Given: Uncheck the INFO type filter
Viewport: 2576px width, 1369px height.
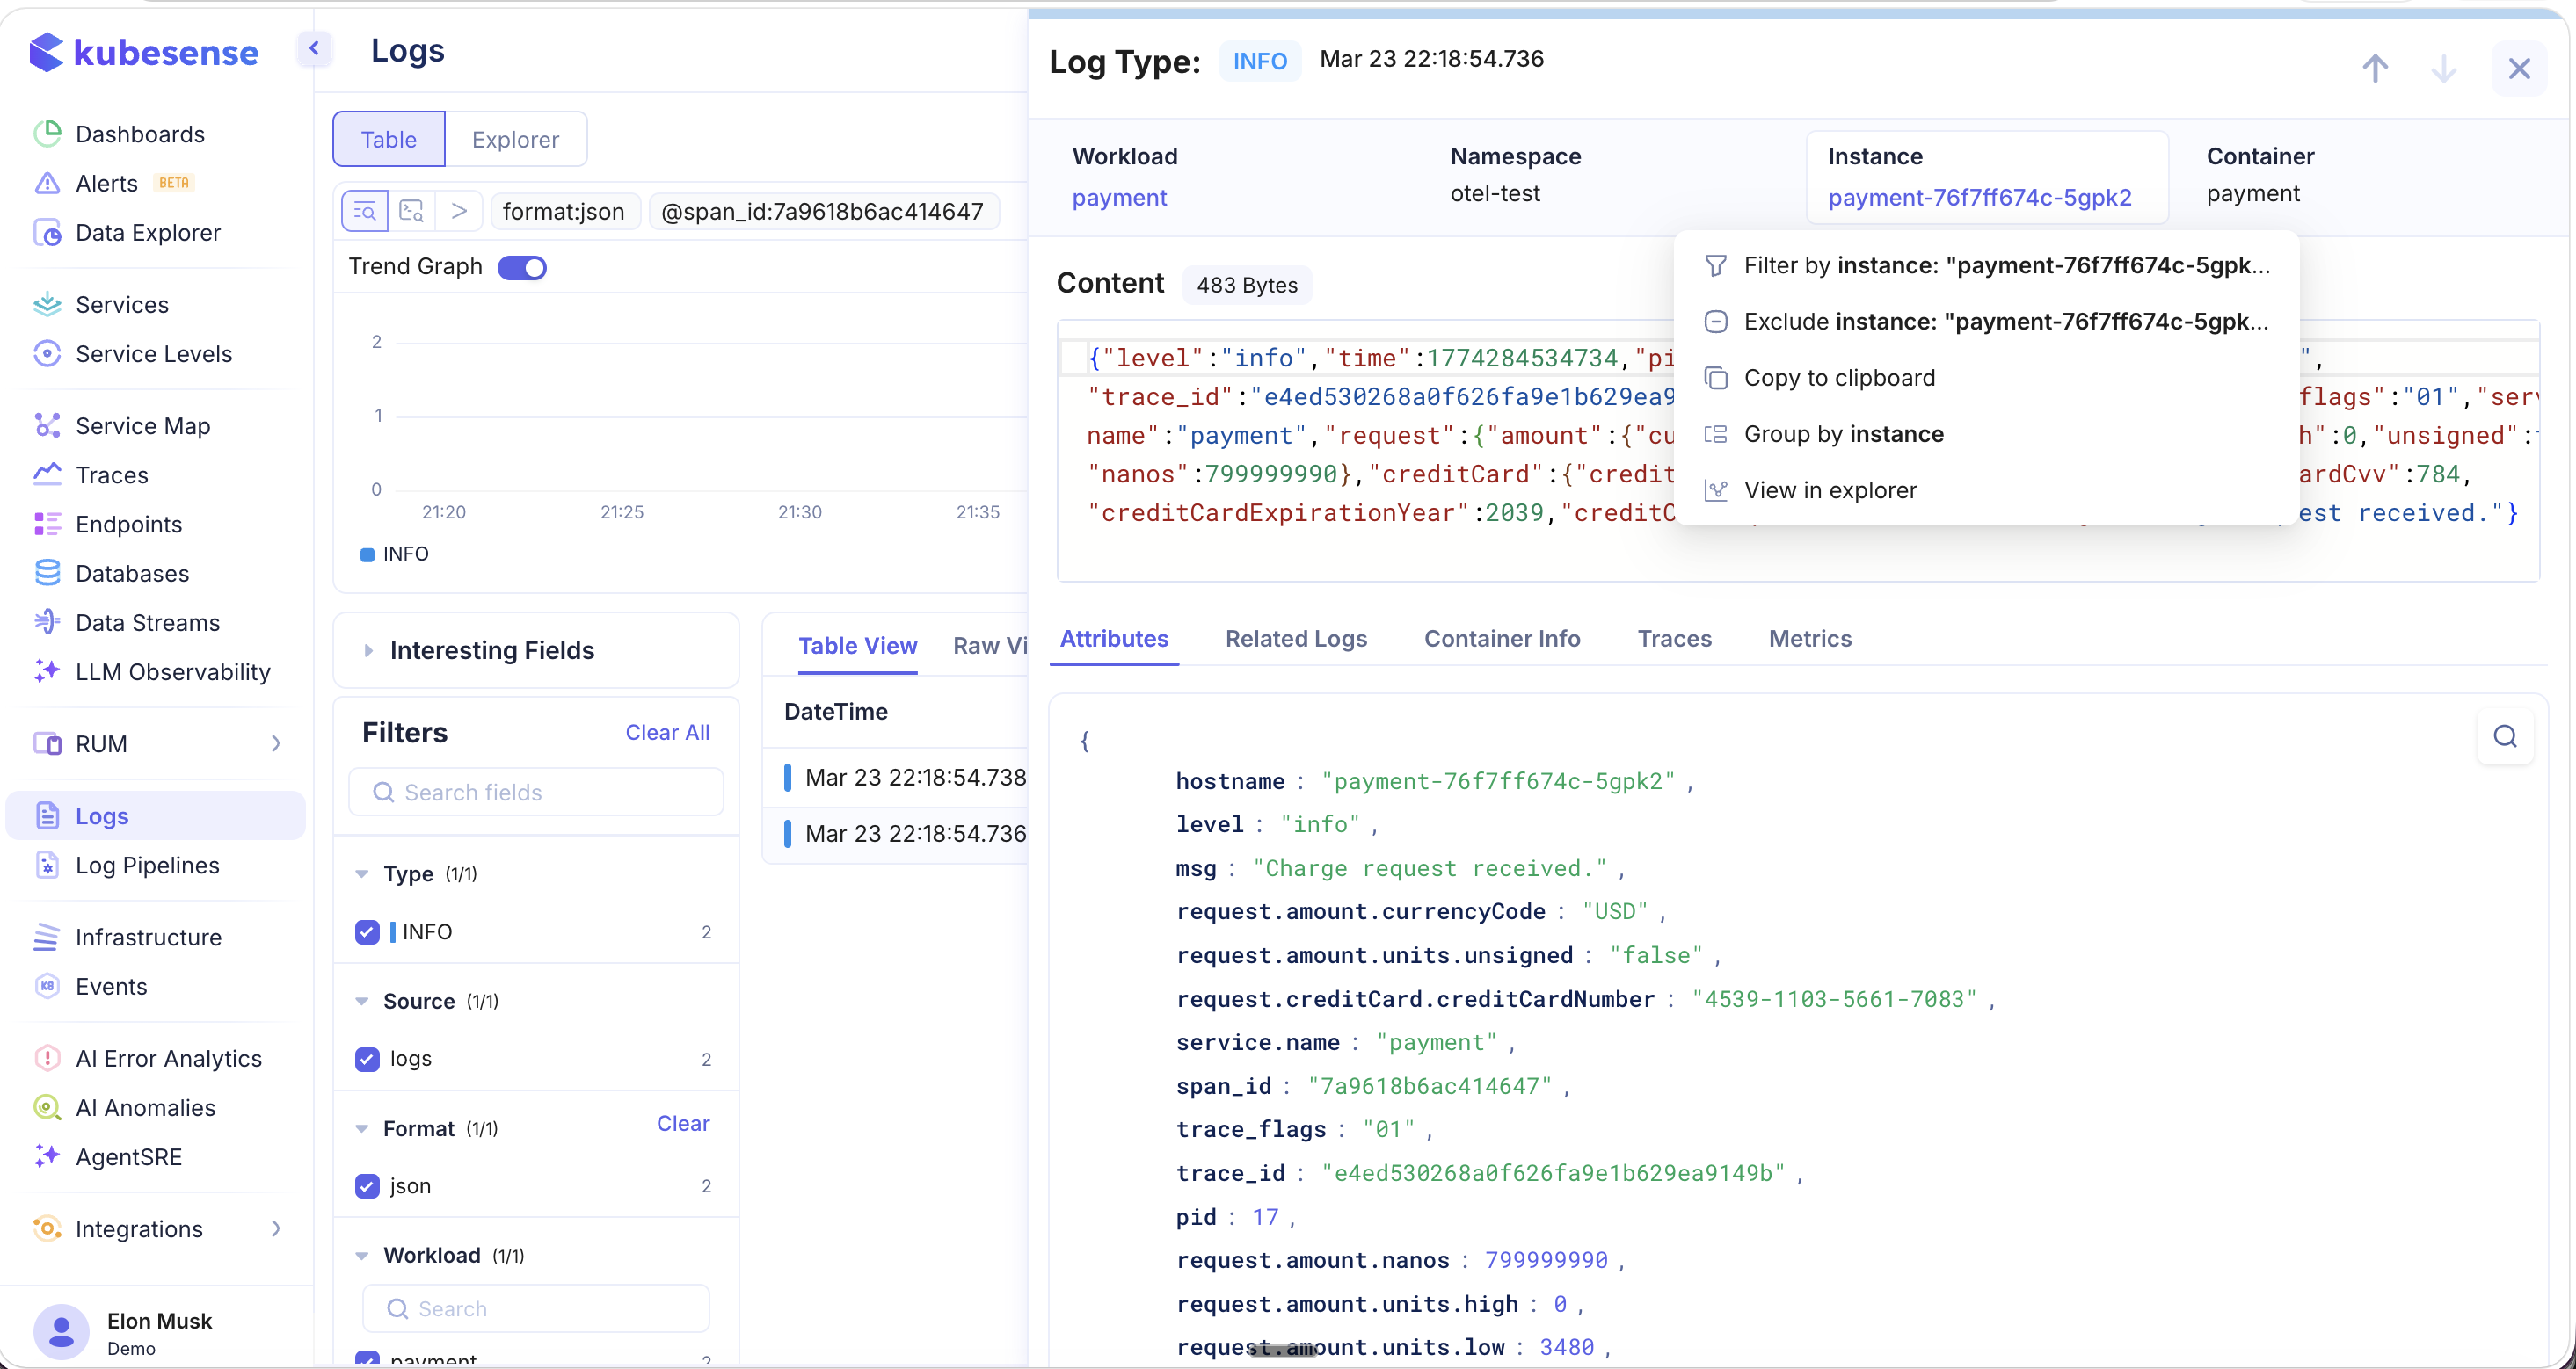Looking at the screenshot, I should (x=368, y=931).
